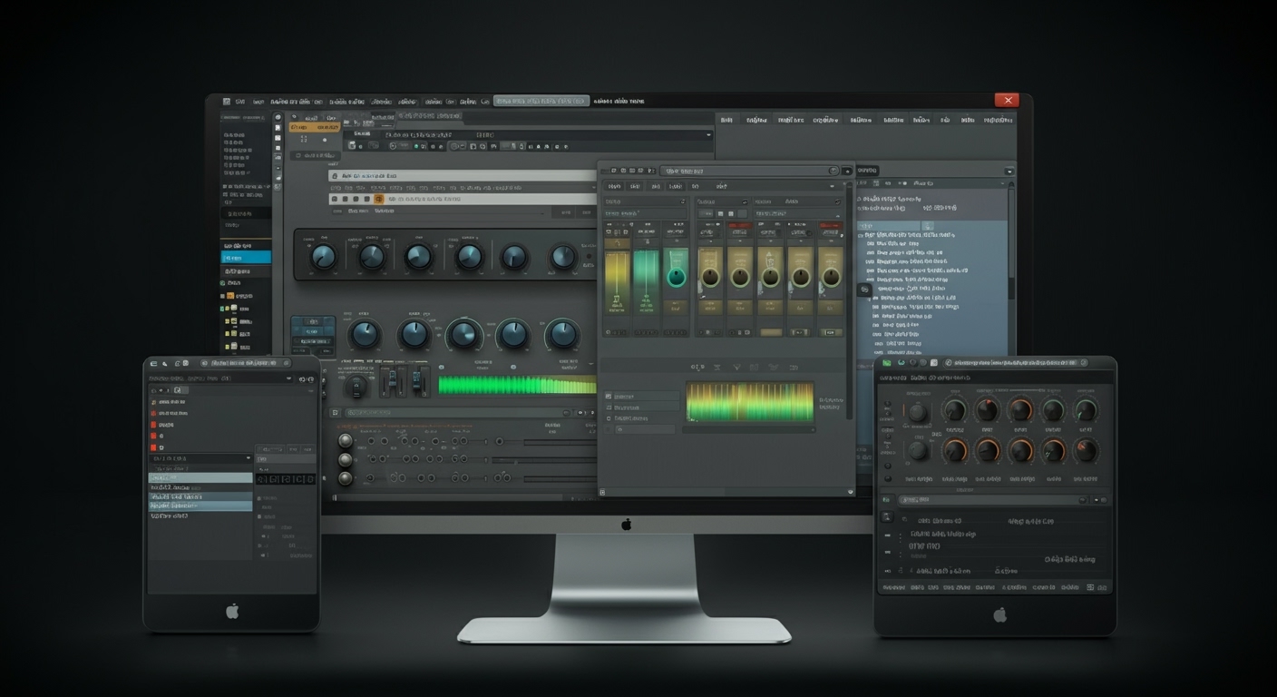
Task: Select the highlighted tab in the top menu bar
Action: tap(541, 102)
